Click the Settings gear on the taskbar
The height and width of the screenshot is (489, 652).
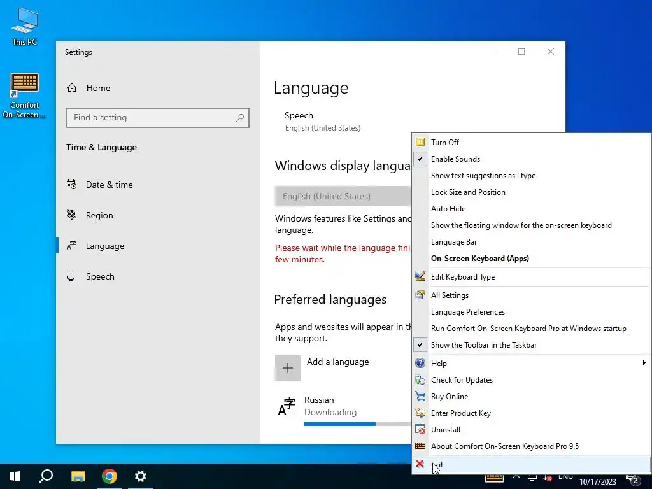[x=141, y=476]
